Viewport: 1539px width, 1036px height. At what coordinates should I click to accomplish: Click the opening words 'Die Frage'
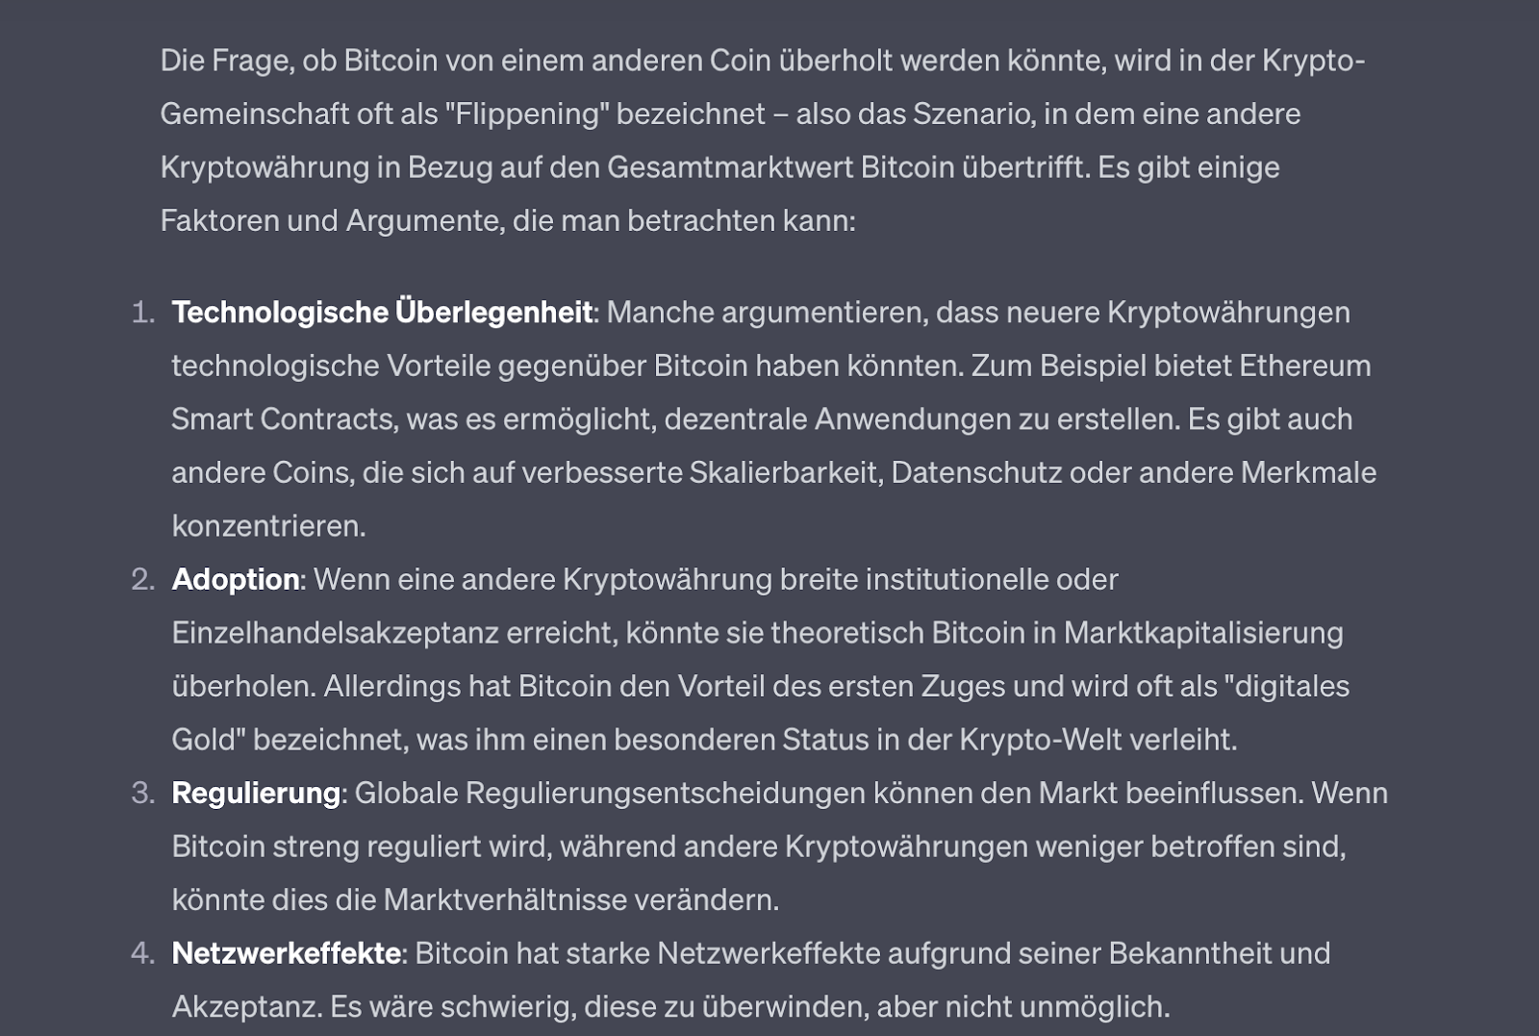click(225, 62)
